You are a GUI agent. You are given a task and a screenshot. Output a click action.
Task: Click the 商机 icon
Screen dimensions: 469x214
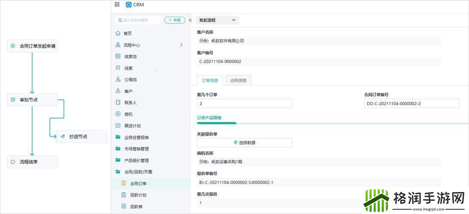pos(118,114)
